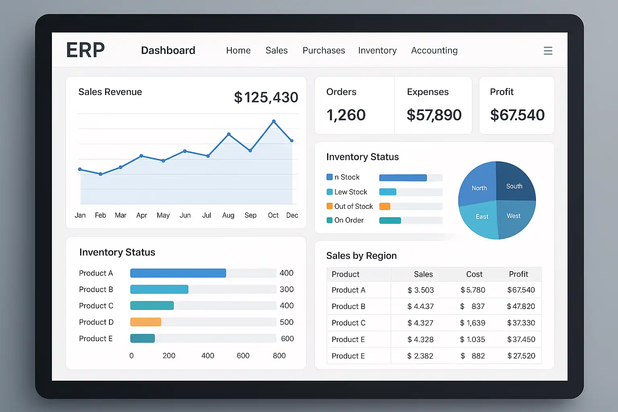
Task: Click the teal On Order legend square
Action: 330,220
